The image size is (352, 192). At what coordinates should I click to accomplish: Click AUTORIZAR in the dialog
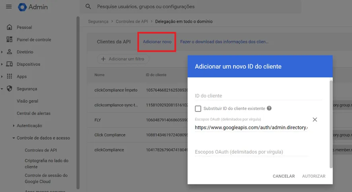(x=313, y=176)
